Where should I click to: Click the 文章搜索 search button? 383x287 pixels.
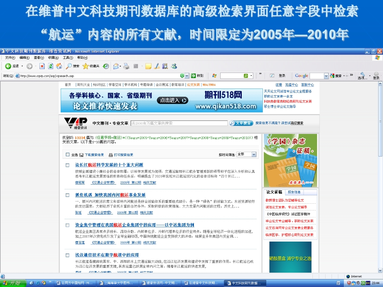tap(241, 123)
